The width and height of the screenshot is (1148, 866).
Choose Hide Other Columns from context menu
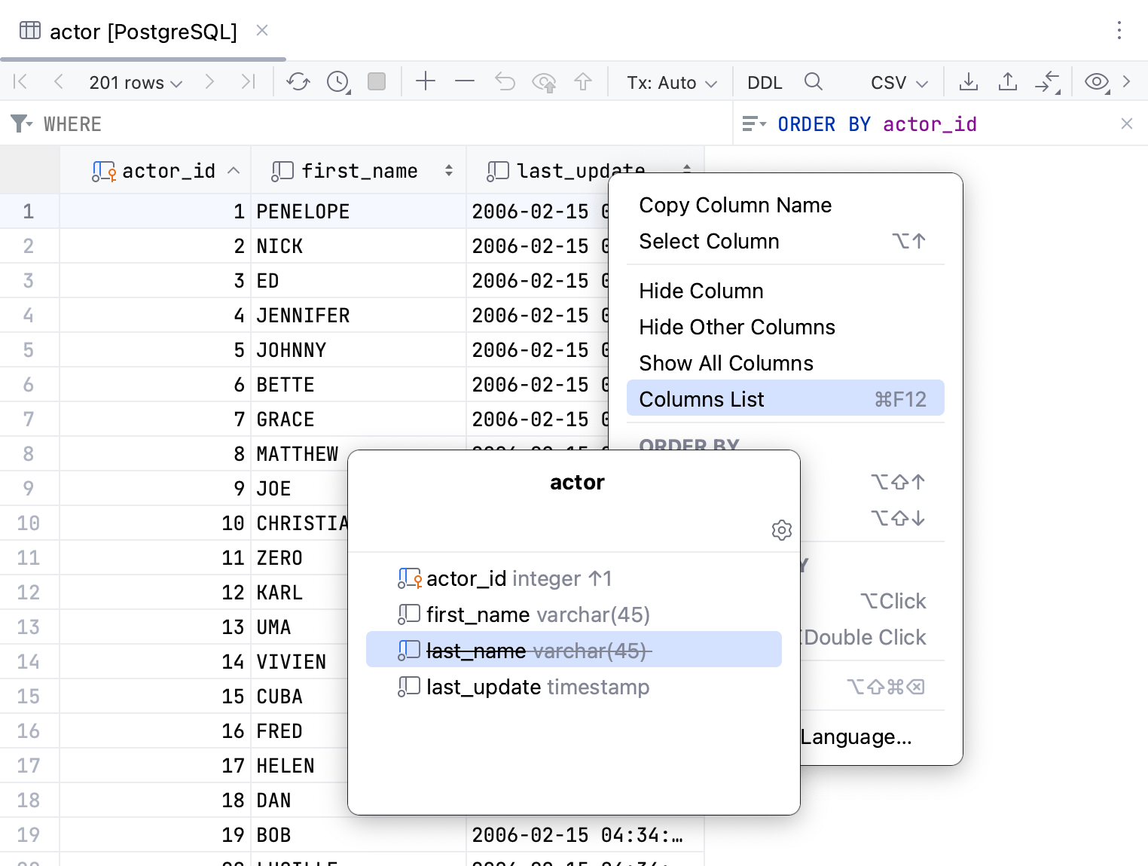(737, 327)
